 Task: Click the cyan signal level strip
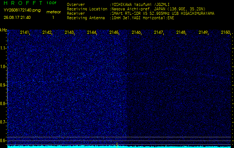(119, 147)
